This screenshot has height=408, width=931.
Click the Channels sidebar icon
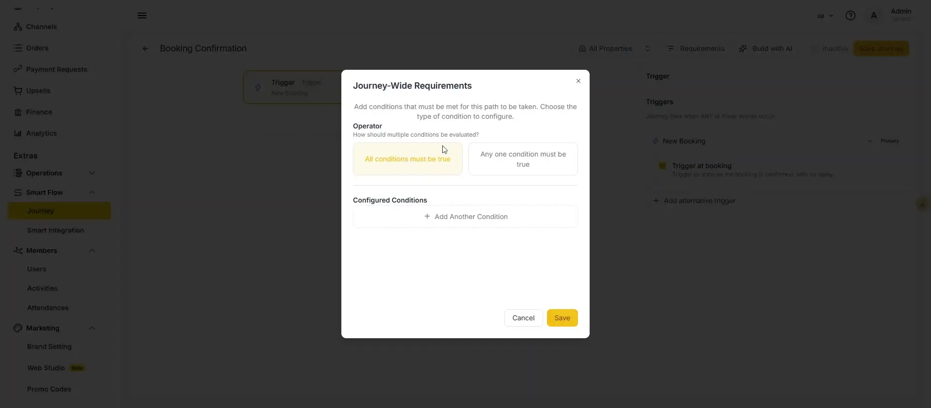[x=18, y=27]
